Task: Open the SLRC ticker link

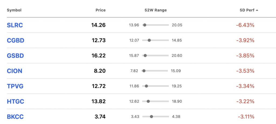Action: [x=15, y=25]
